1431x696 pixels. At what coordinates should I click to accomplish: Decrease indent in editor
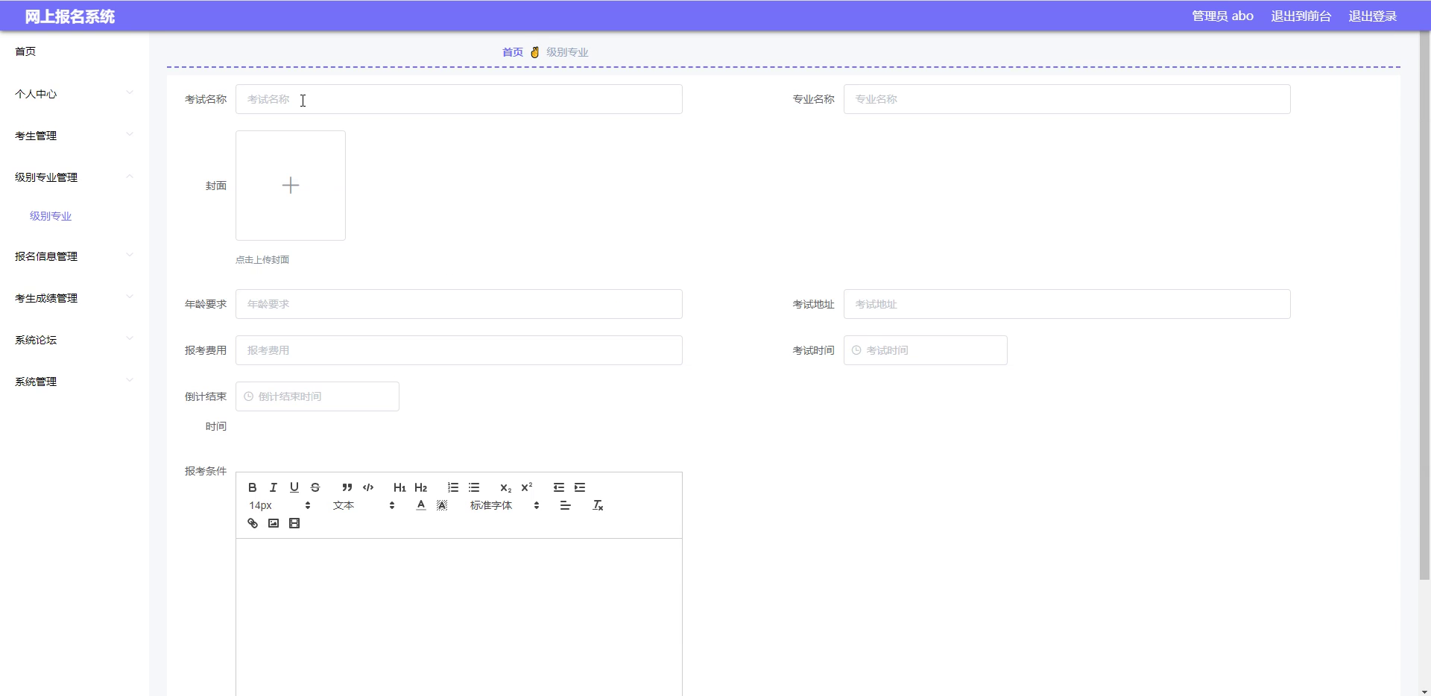pos(559,487)
